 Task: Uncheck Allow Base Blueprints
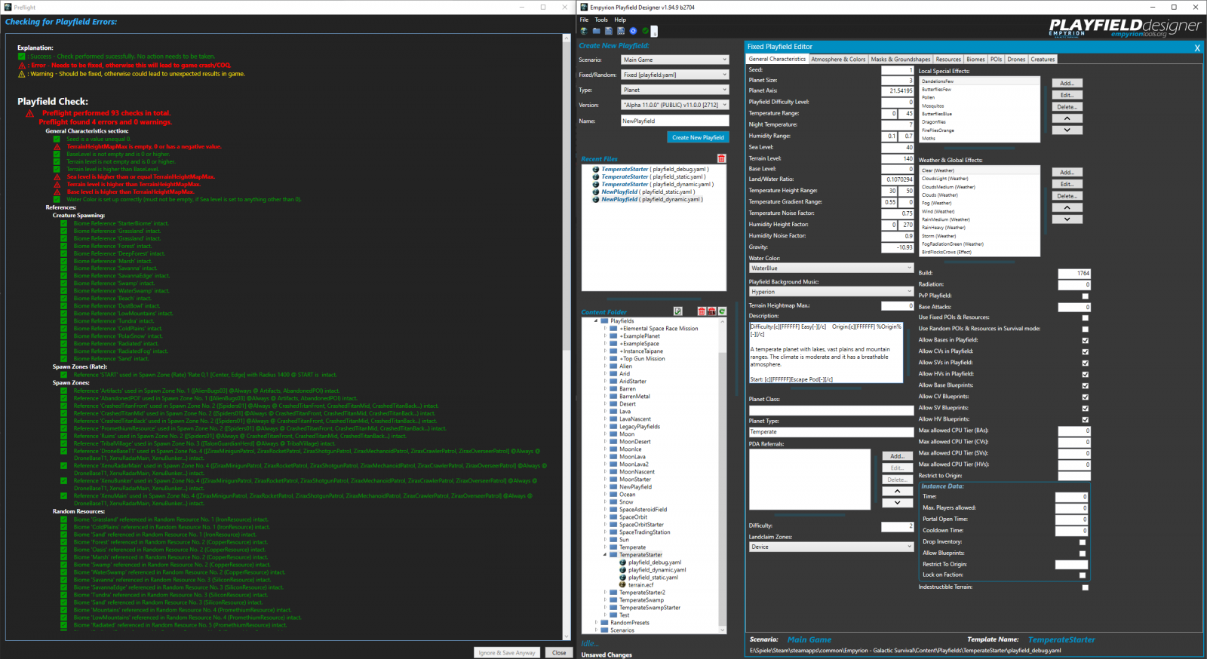coord(1086,385)
